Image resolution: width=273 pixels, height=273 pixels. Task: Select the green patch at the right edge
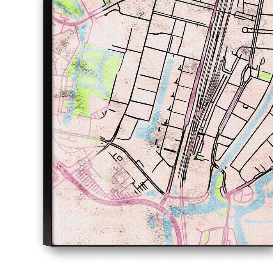[x=266, y=76]
